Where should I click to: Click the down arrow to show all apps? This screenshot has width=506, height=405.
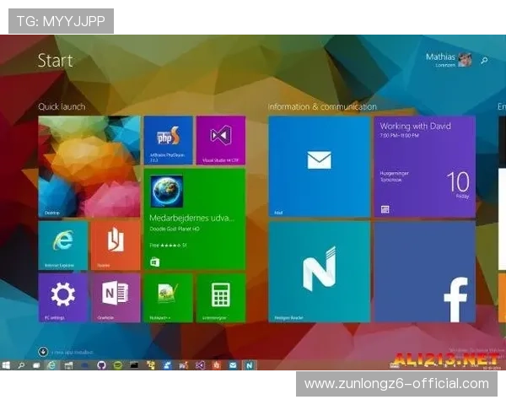tap(43, 351)
